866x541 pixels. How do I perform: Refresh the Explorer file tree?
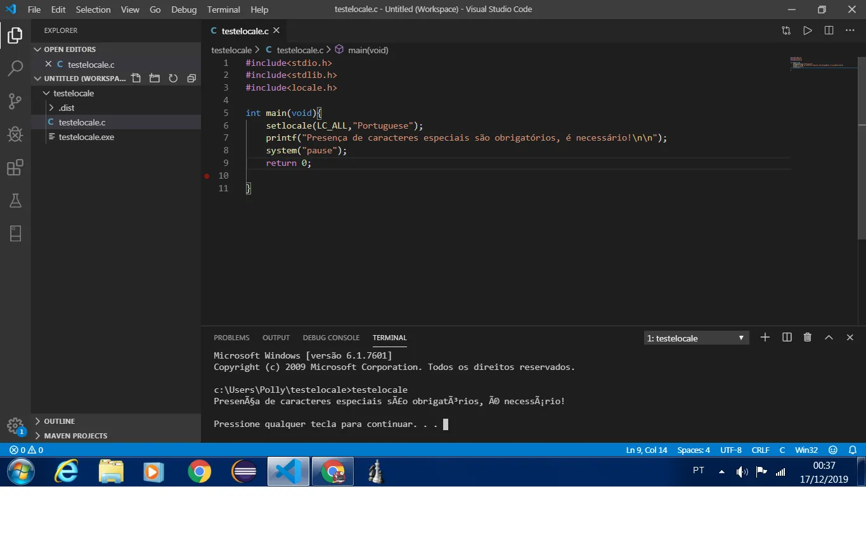point(172,79)
